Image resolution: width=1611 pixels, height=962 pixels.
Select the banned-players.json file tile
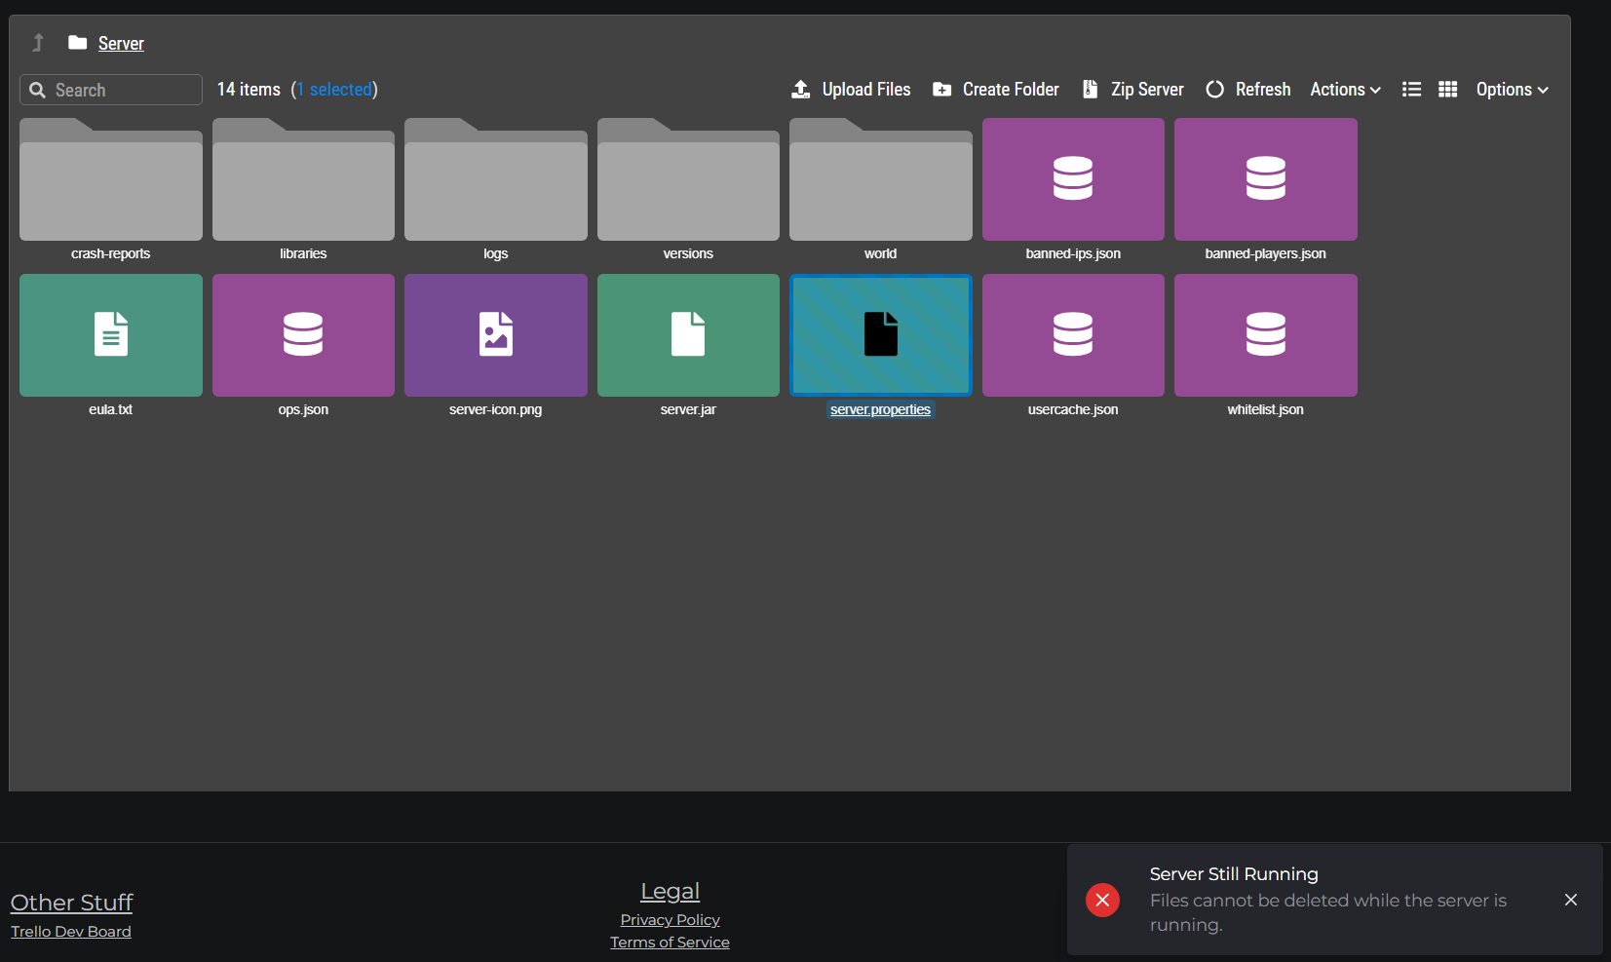click(1266, 179)
